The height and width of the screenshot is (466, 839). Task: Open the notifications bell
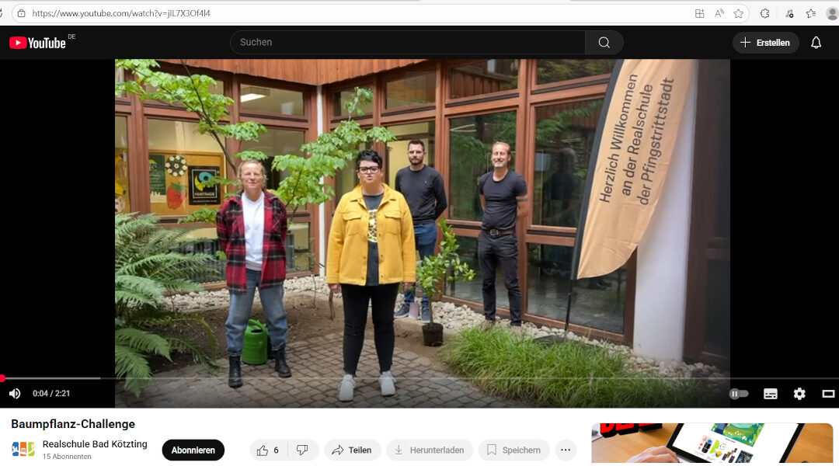(816, 43)
